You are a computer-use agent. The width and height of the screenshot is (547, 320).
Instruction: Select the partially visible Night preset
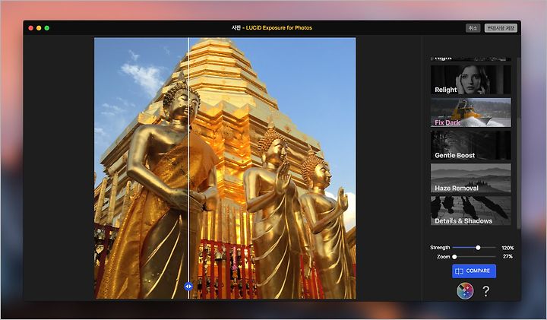(470, 59)
